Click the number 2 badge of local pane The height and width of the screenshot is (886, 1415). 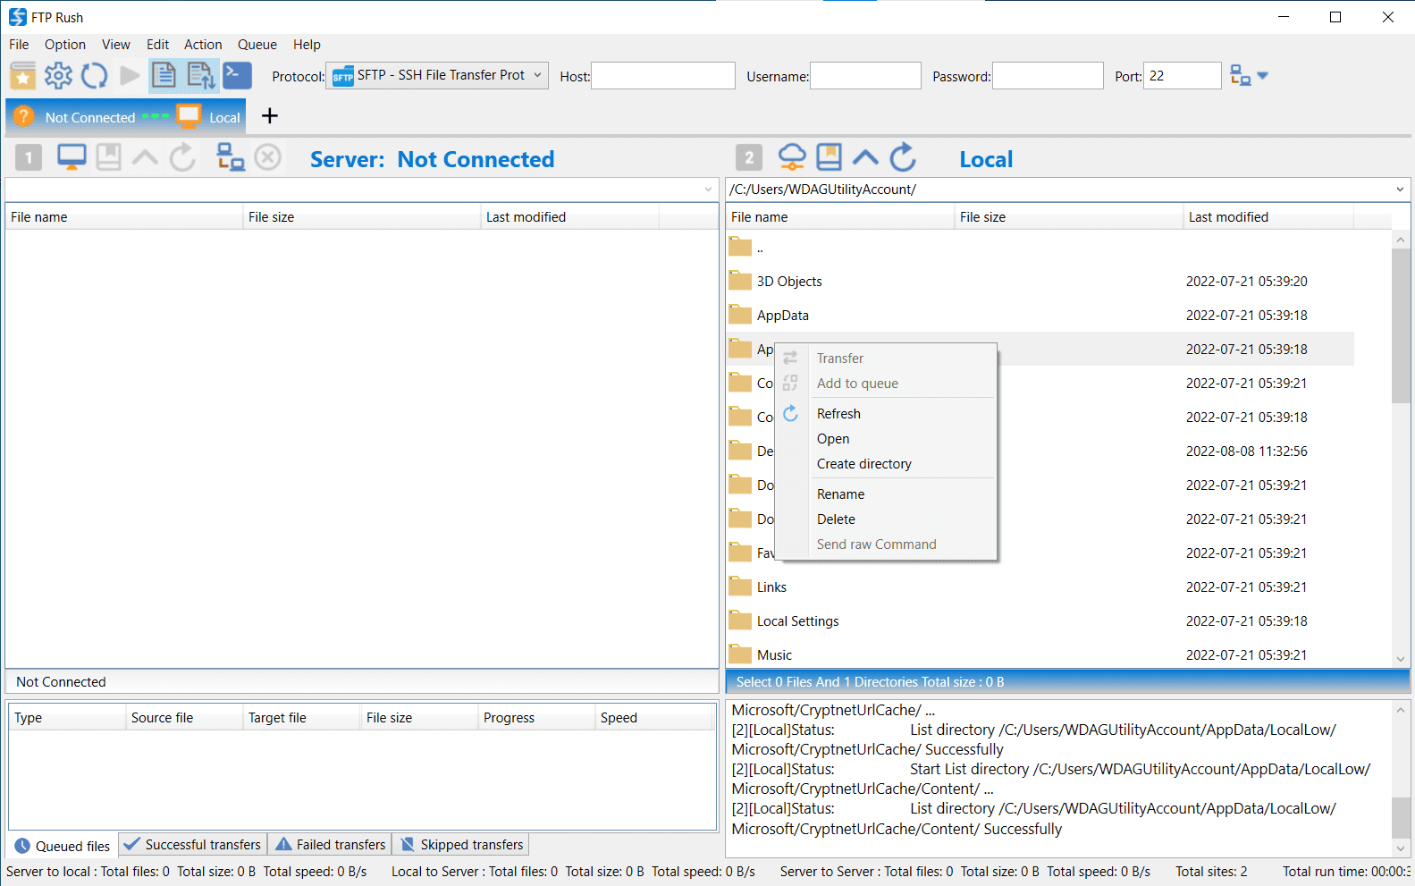coord(749,158)
